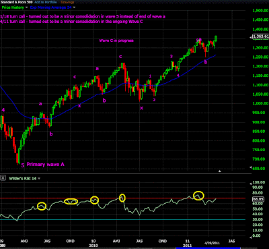The height and width of the screenshot is (249, 269).
Task: Click the 1,000.00 price axis label
Action: pos(260,103)
